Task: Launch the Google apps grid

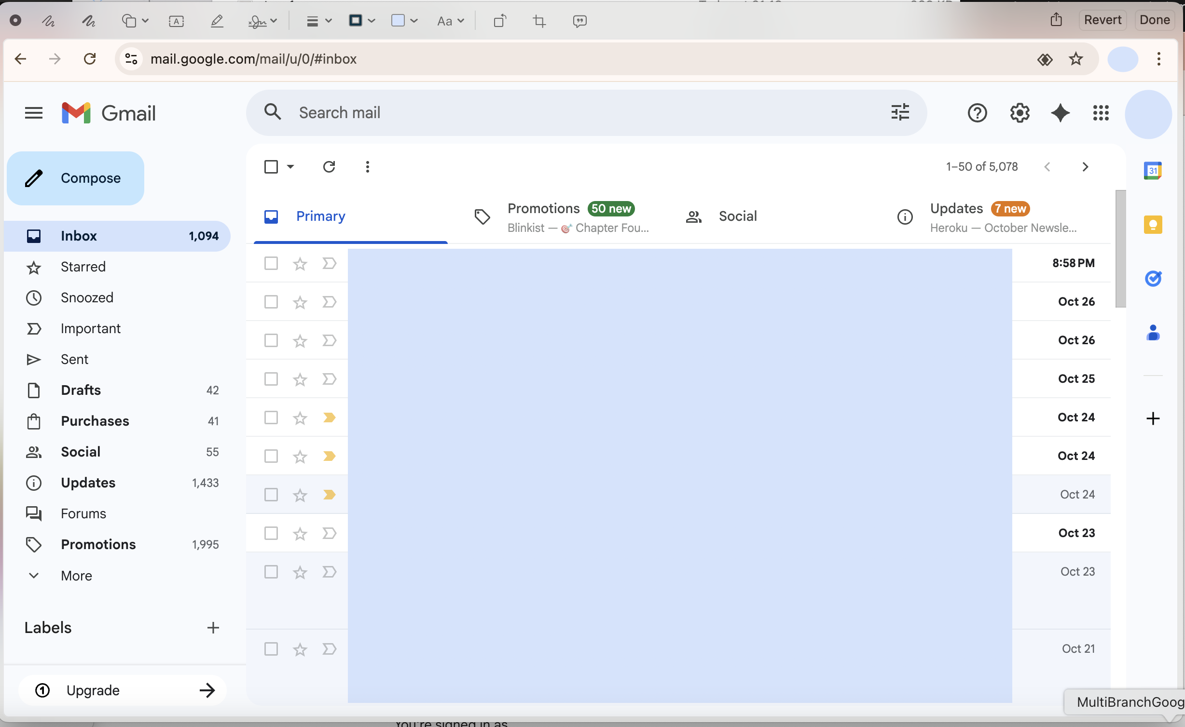Action: 1101,113
